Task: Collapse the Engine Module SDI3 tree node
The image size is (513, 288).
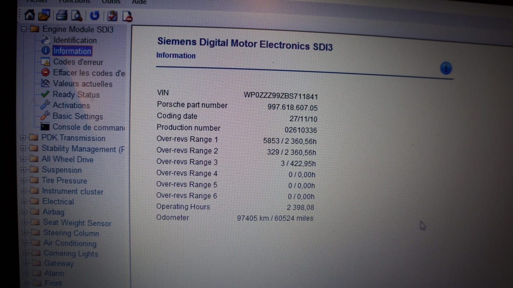Action: pos(24,30)
